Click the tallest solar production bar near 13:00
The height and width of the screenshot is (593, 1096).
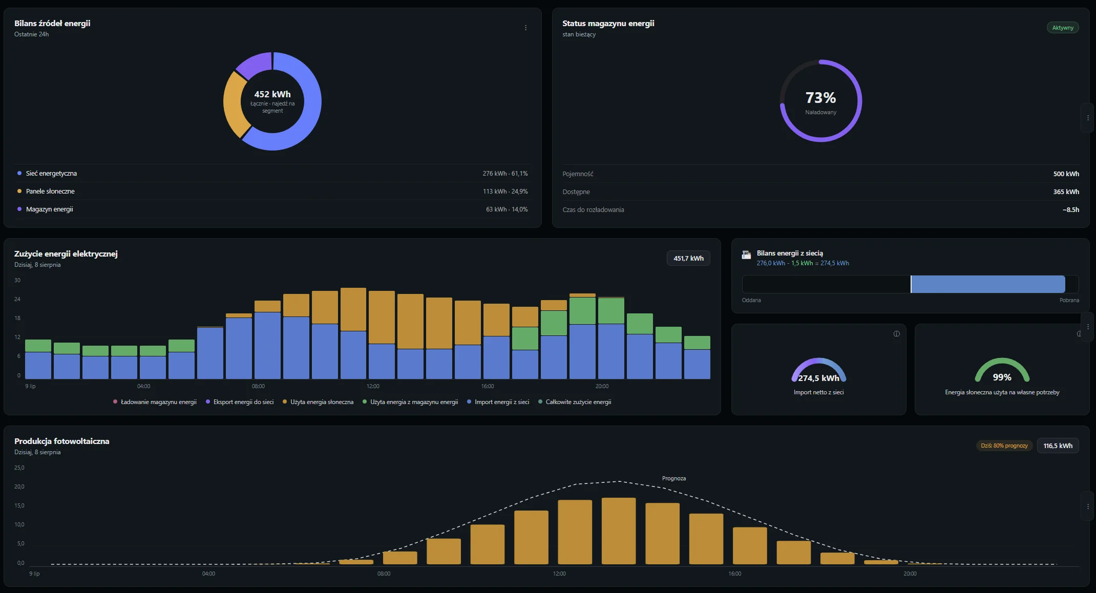pyautogui.click(x=619, y=531)
